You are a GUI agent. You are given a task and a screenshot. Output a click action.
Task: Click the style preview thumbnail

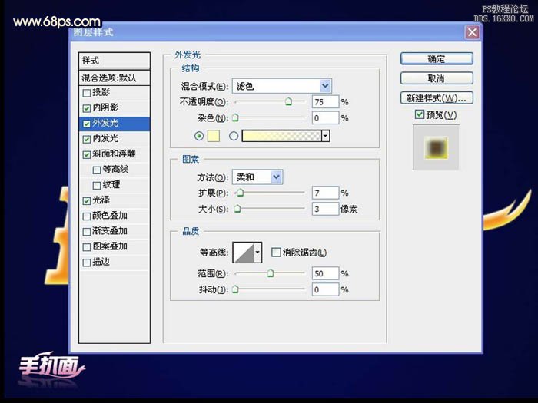pyautogui.click(x=436, y=147)
